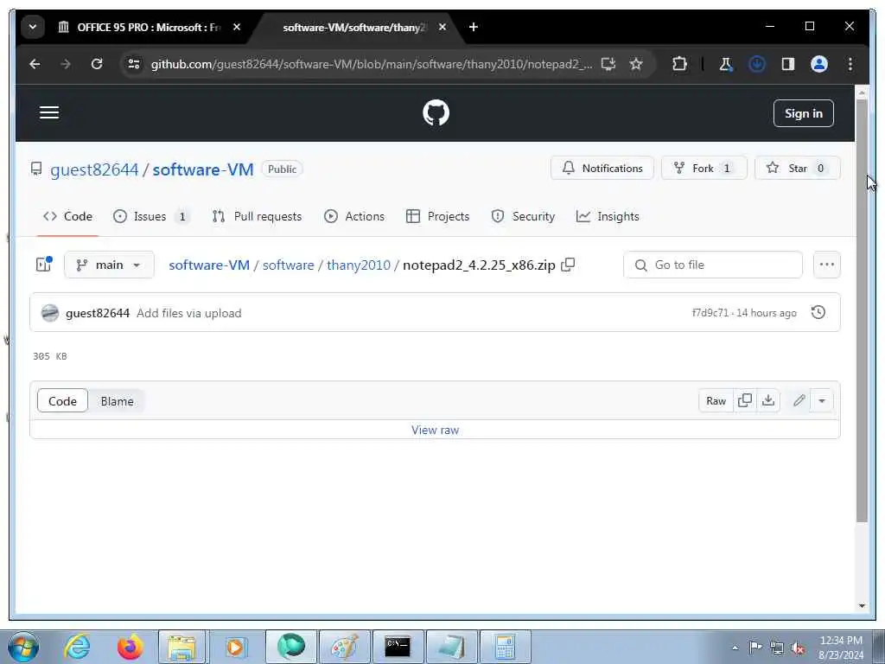The image size is (885, 664).
Task: Go to the GitHub logo homepage
Action: pyautogui.click(x=436, y=113)
